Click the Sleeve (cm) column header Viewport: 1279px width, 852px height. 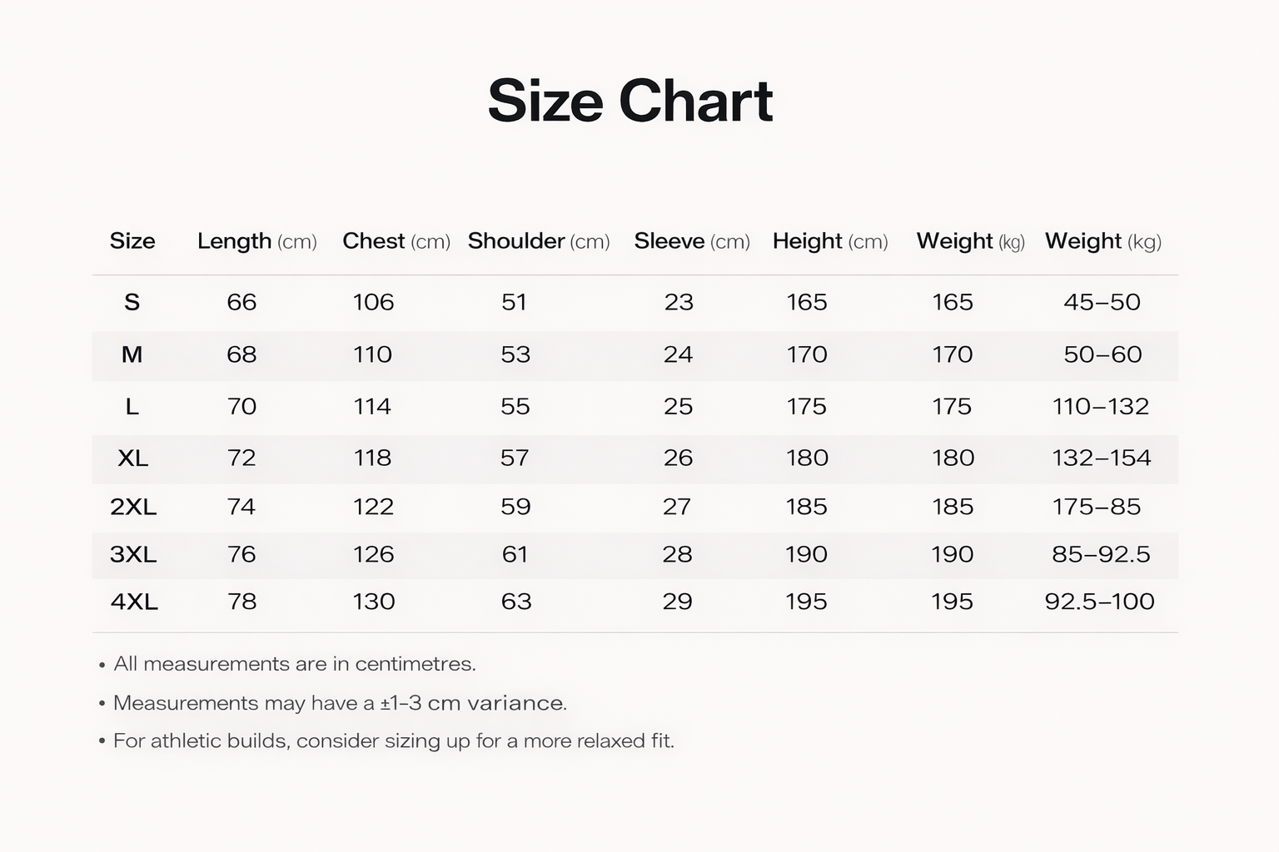point(691,241)
